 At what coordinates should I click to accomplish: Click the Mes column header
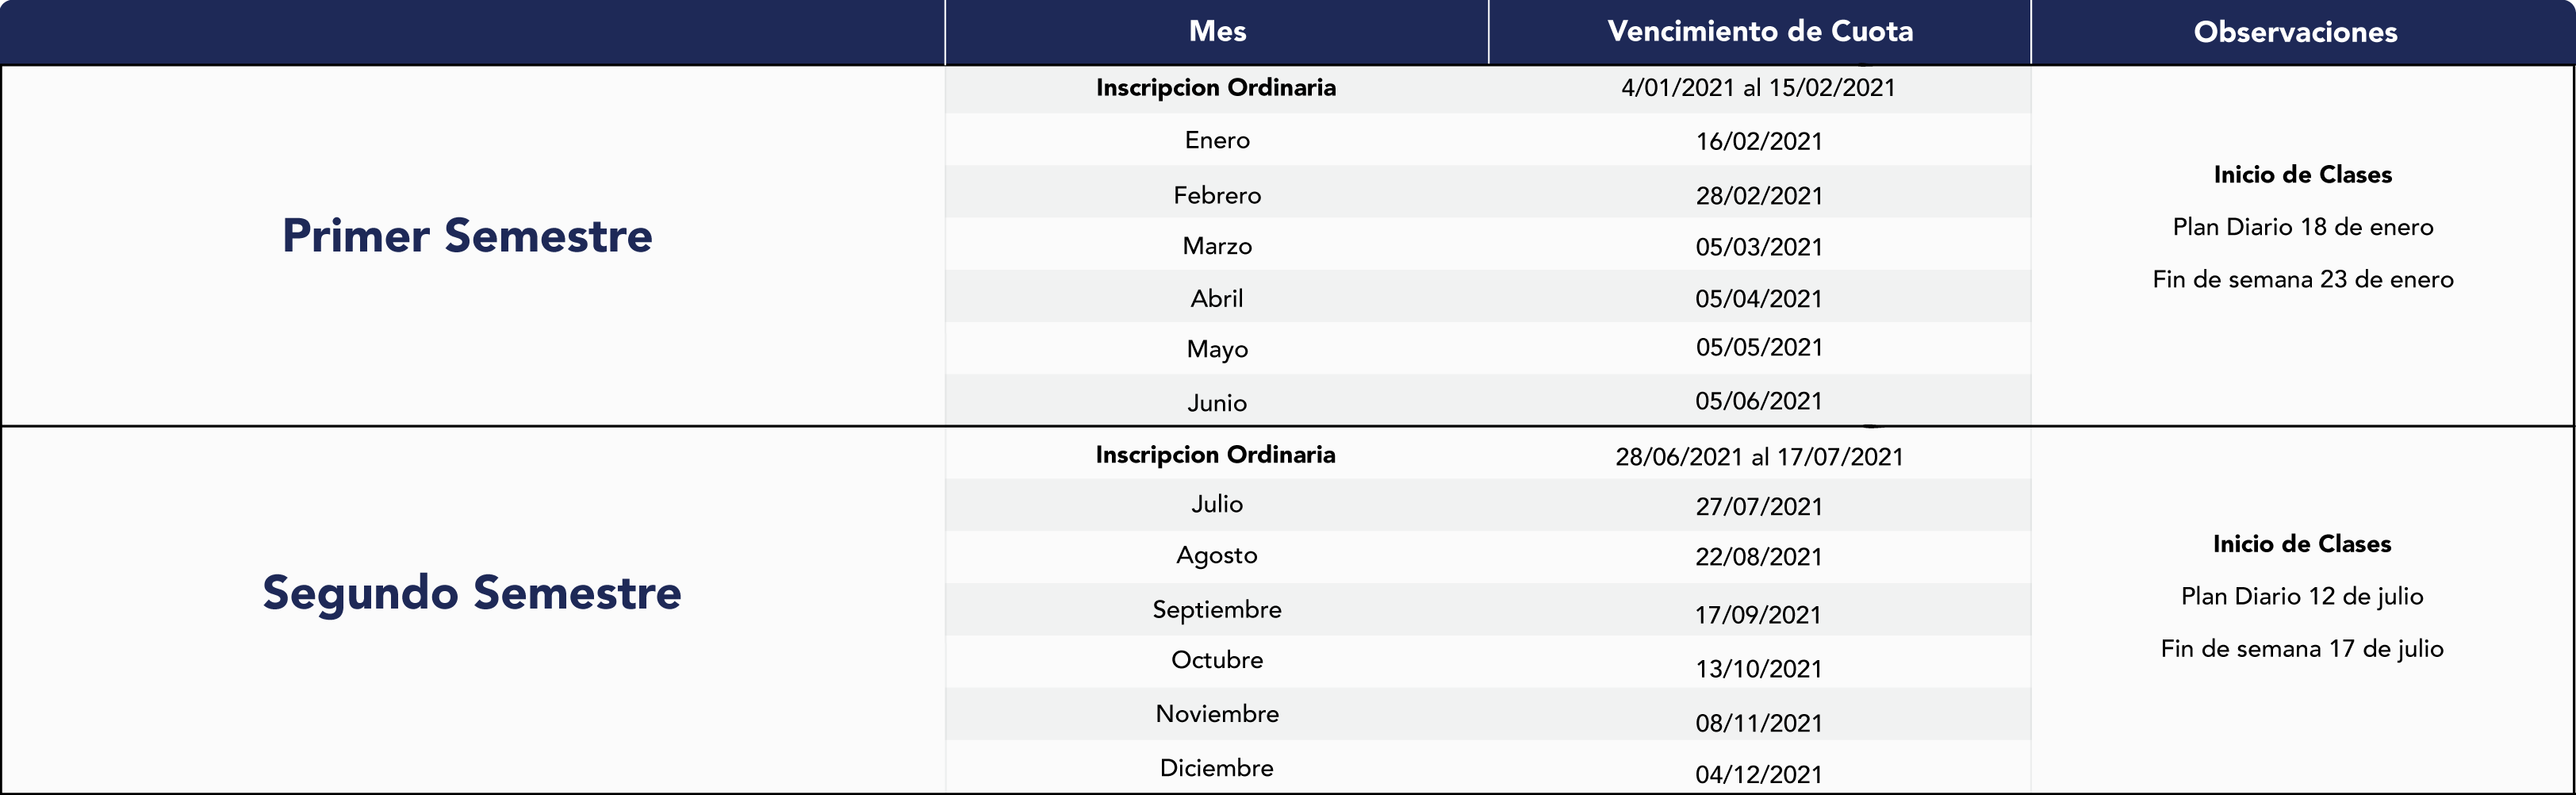coord(1217,31)
